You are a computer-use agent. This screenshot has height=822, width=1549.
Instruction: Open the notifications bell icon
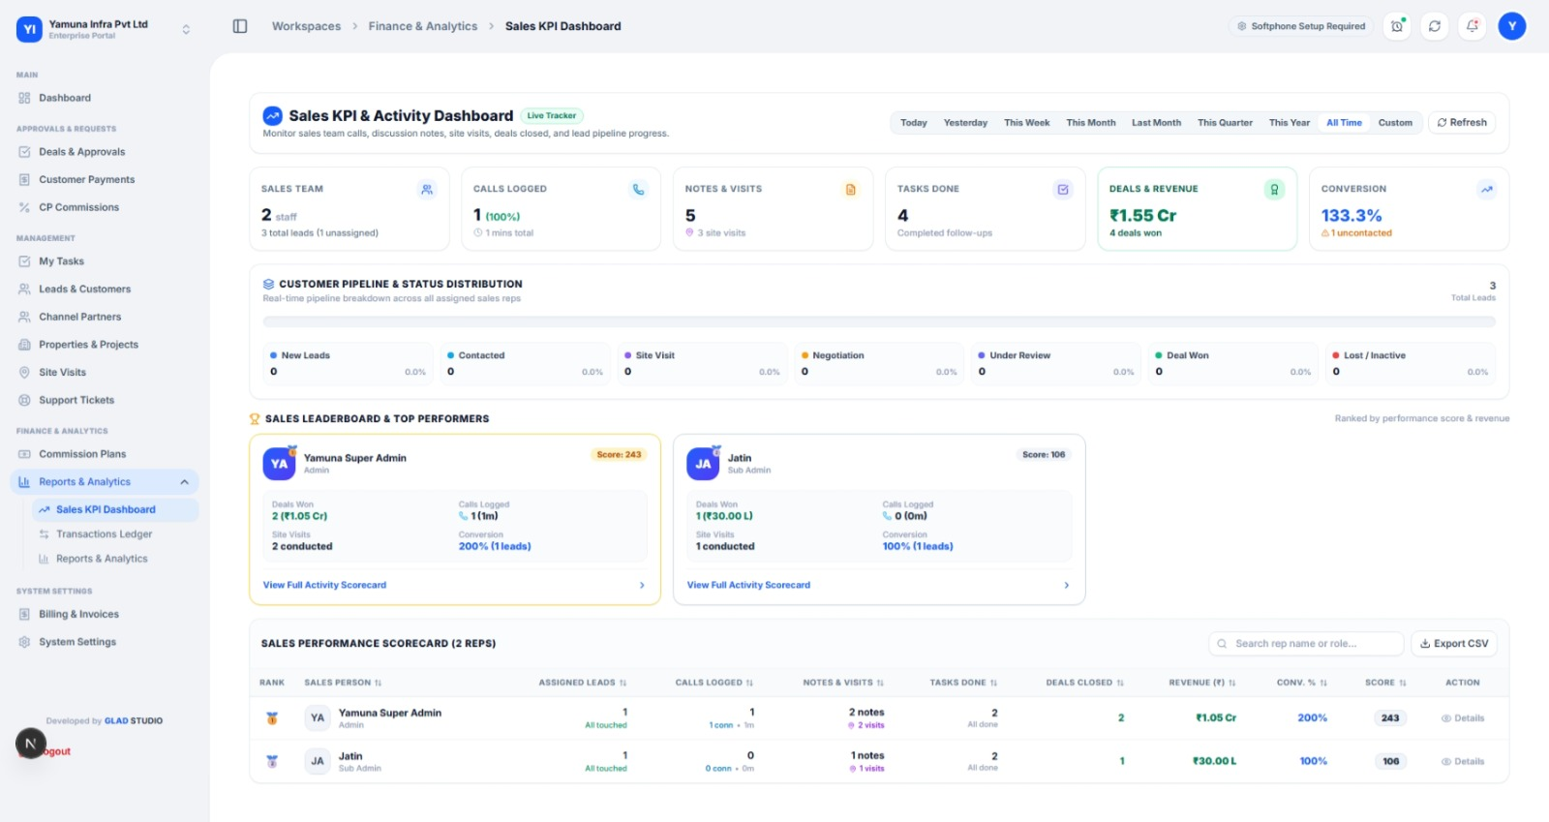point(1473,26)
